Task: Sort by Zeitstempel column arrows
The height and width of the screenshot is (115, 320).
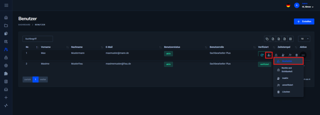Action: pyautogui.click(x=296, y=47)
